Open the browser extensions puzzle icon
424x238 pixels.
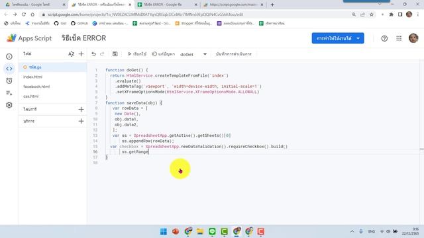point(391,15)
